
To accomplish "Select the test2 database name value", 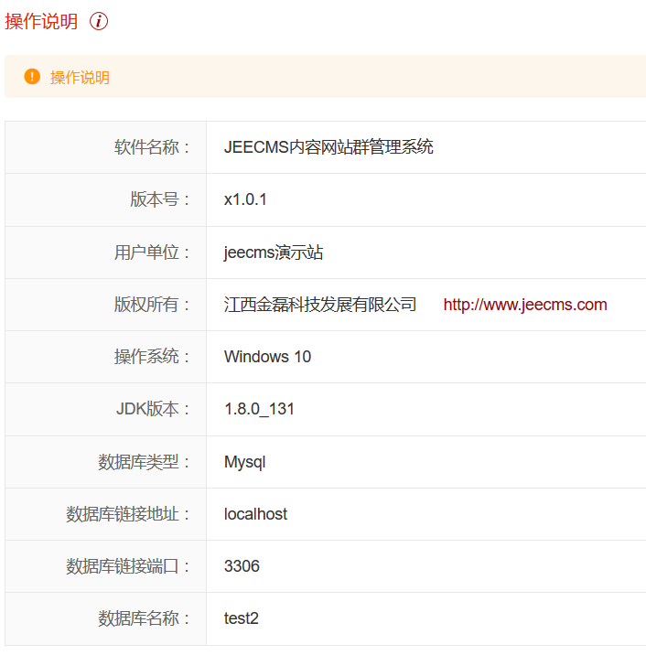I will click(x=242, y=618).
